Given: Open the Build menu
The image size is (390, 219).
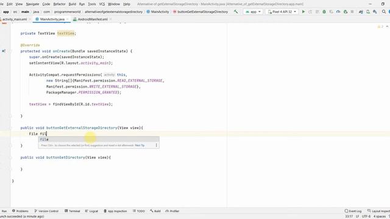Looking at the screenshot, I should click(x=72, y=4).
